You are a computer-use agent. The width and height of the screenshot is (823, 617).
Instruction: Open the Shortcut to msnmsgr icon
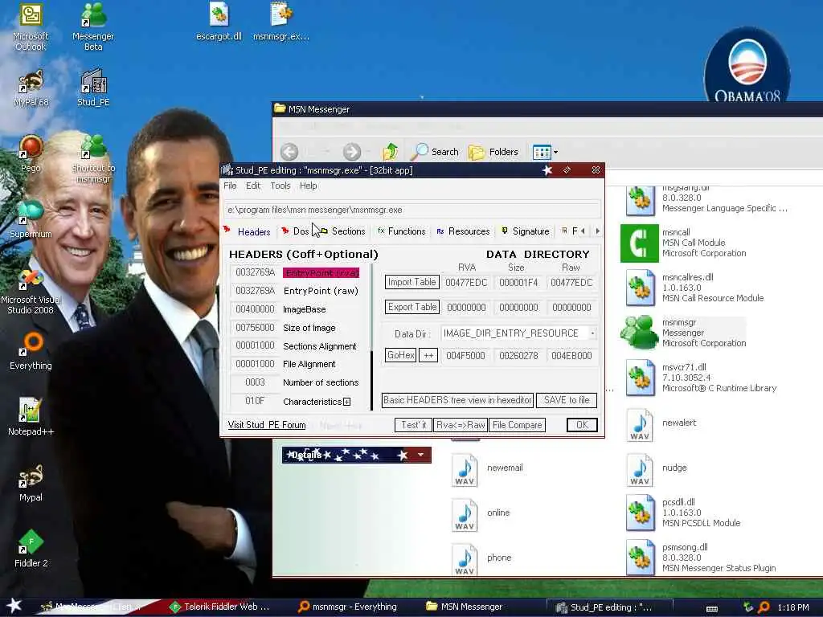point(93,159)
